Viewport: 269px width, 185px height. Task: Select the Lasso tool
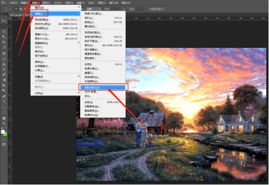click(4, 31)
